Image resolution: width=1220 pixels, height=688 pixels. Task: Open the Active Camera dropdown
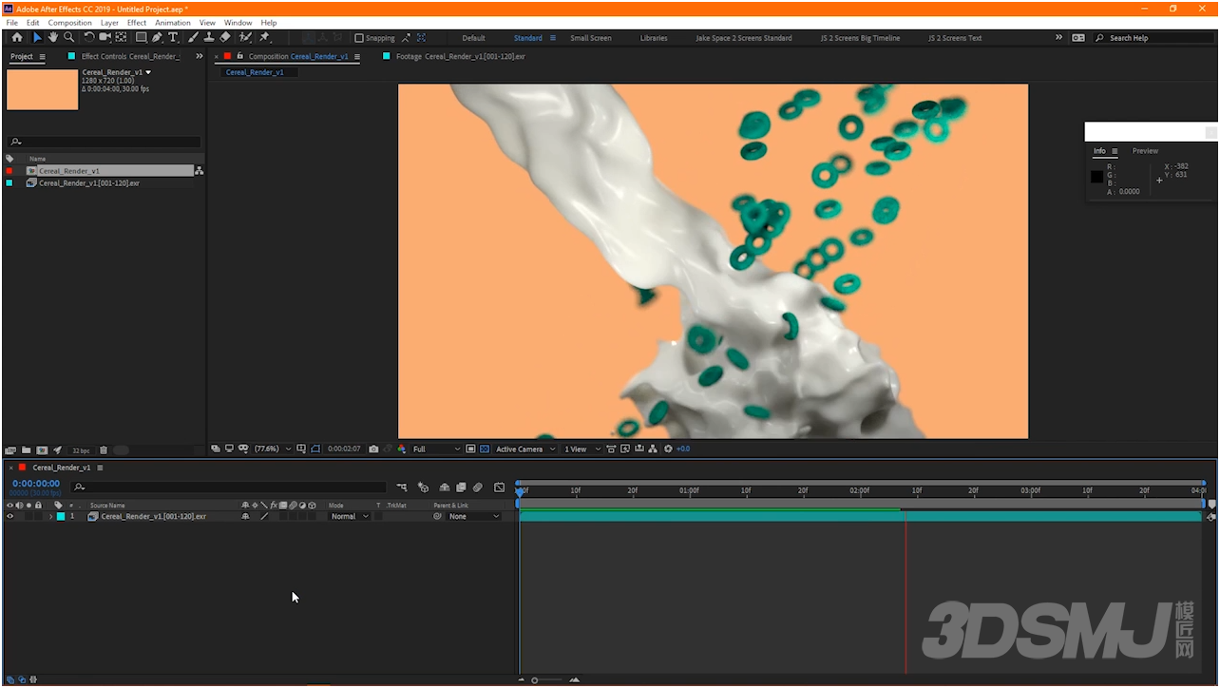click(525, 449)
